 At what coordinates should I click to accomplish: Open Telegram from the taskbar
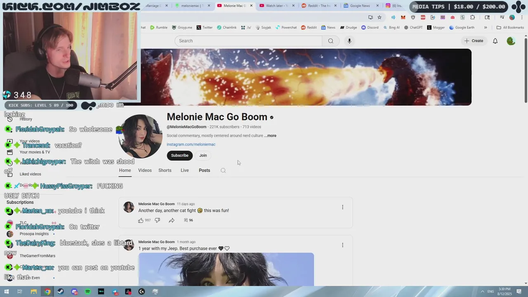(115, 292)
